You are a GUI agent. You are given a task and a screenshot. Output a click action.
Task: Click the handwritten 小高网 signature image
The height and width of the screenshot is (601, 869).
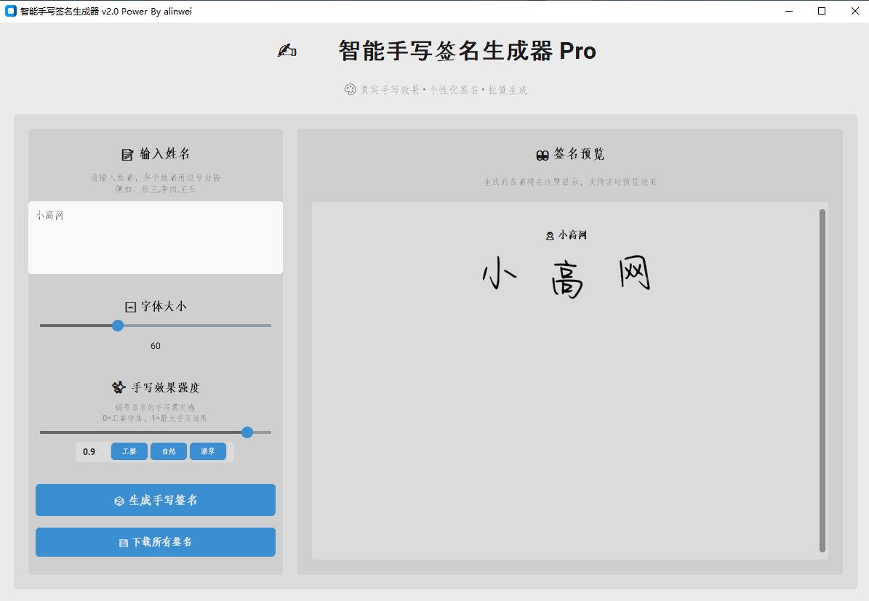566,276
